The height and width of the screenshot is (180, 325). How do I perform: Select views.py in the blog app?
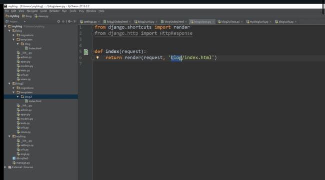[24, 79]
